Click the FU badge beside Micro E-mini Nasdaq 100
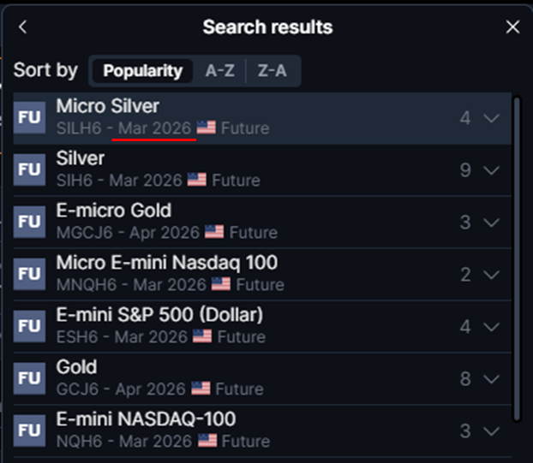 tap(30, 274)
